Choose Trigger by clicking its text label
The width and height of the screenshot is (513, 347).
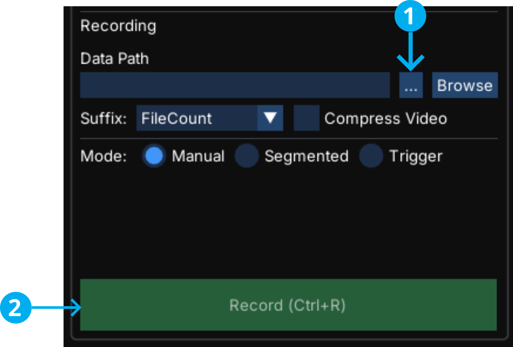tap(416, 156)
